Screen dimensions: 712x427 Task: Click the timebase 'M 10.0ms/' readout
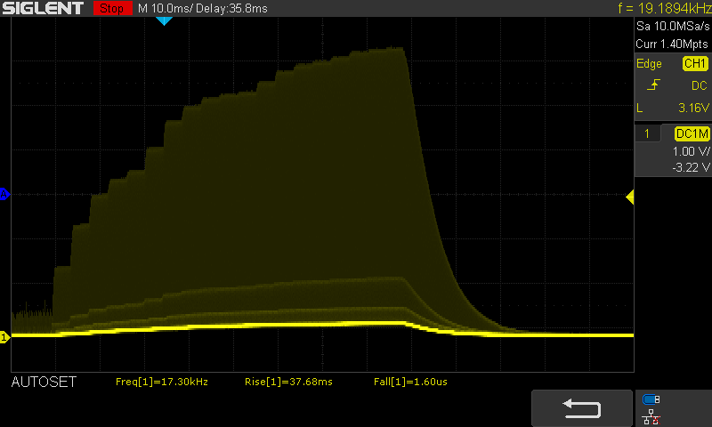166,8
